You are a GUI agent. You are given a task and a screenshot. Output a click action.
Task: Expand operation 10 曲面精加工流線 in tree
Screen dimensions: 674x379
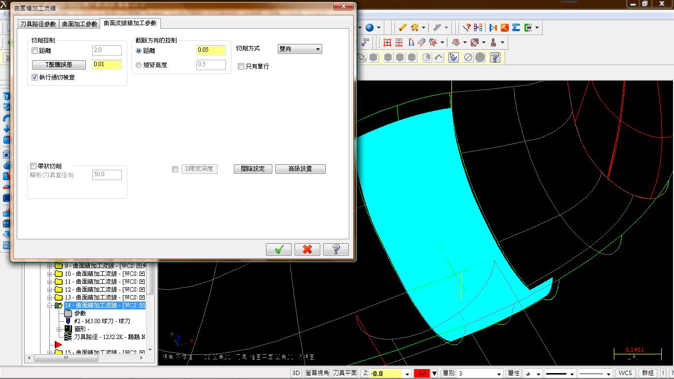point(49,274)
